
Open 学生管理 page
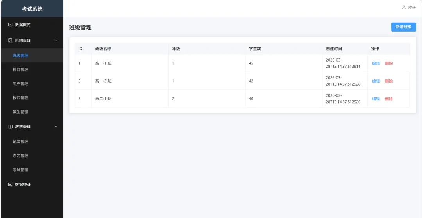(32, 112)
